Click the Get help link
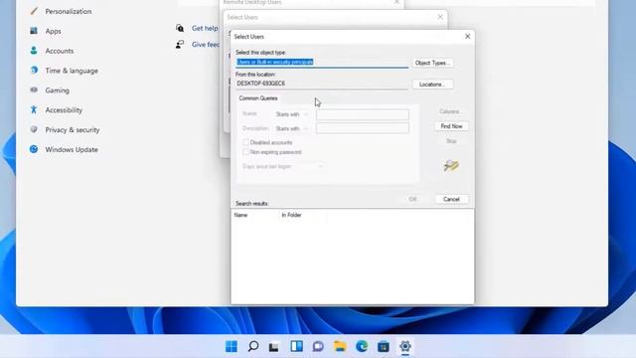The height and width of the screenshot is (358, 636). [205, 28]
